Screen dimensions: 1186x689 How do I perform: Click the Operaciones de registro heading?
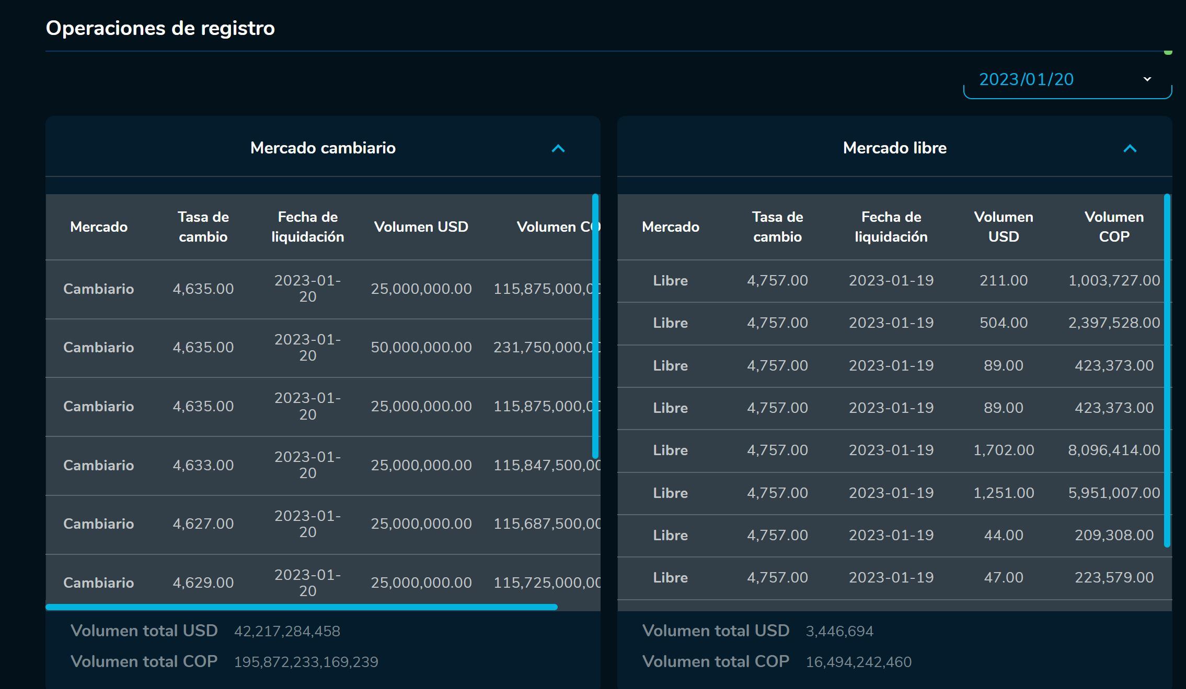click(160, 28)
